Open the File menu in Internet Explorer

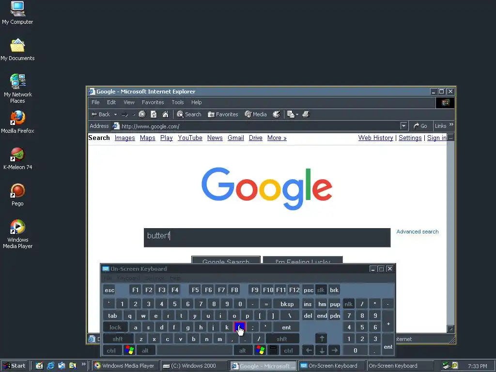coord(95,102)
